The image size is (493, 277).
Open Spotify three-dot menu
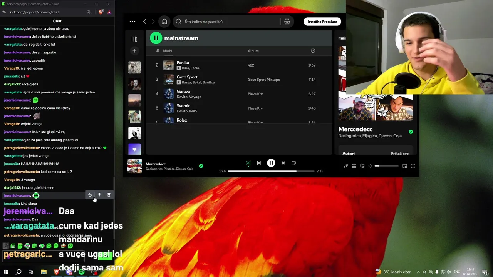point(132,22)
